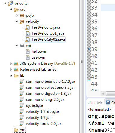Collapse the velocity package under src
The image size is (115, 133).
coord(17,21)
